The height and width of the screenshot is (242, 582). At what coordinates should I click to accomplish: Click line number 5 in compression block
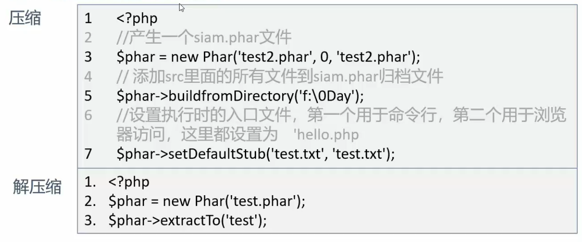click(x=88, y=96)
